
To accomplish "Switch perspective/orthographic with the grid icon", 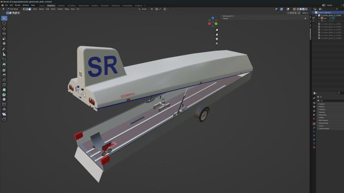I will click(217, 44).
